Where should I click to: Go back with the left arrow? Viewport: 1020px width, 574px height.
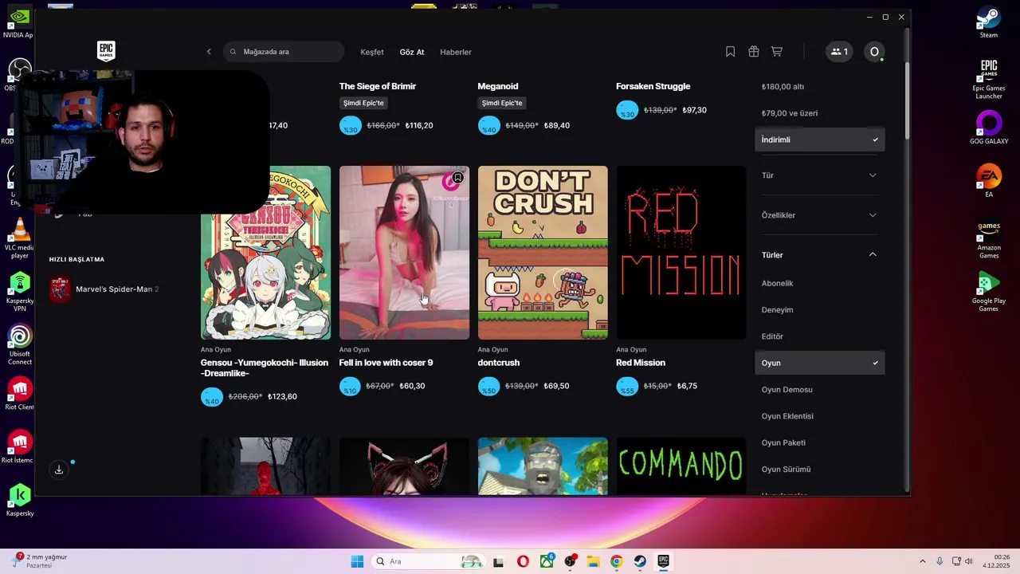pos(209,52)
